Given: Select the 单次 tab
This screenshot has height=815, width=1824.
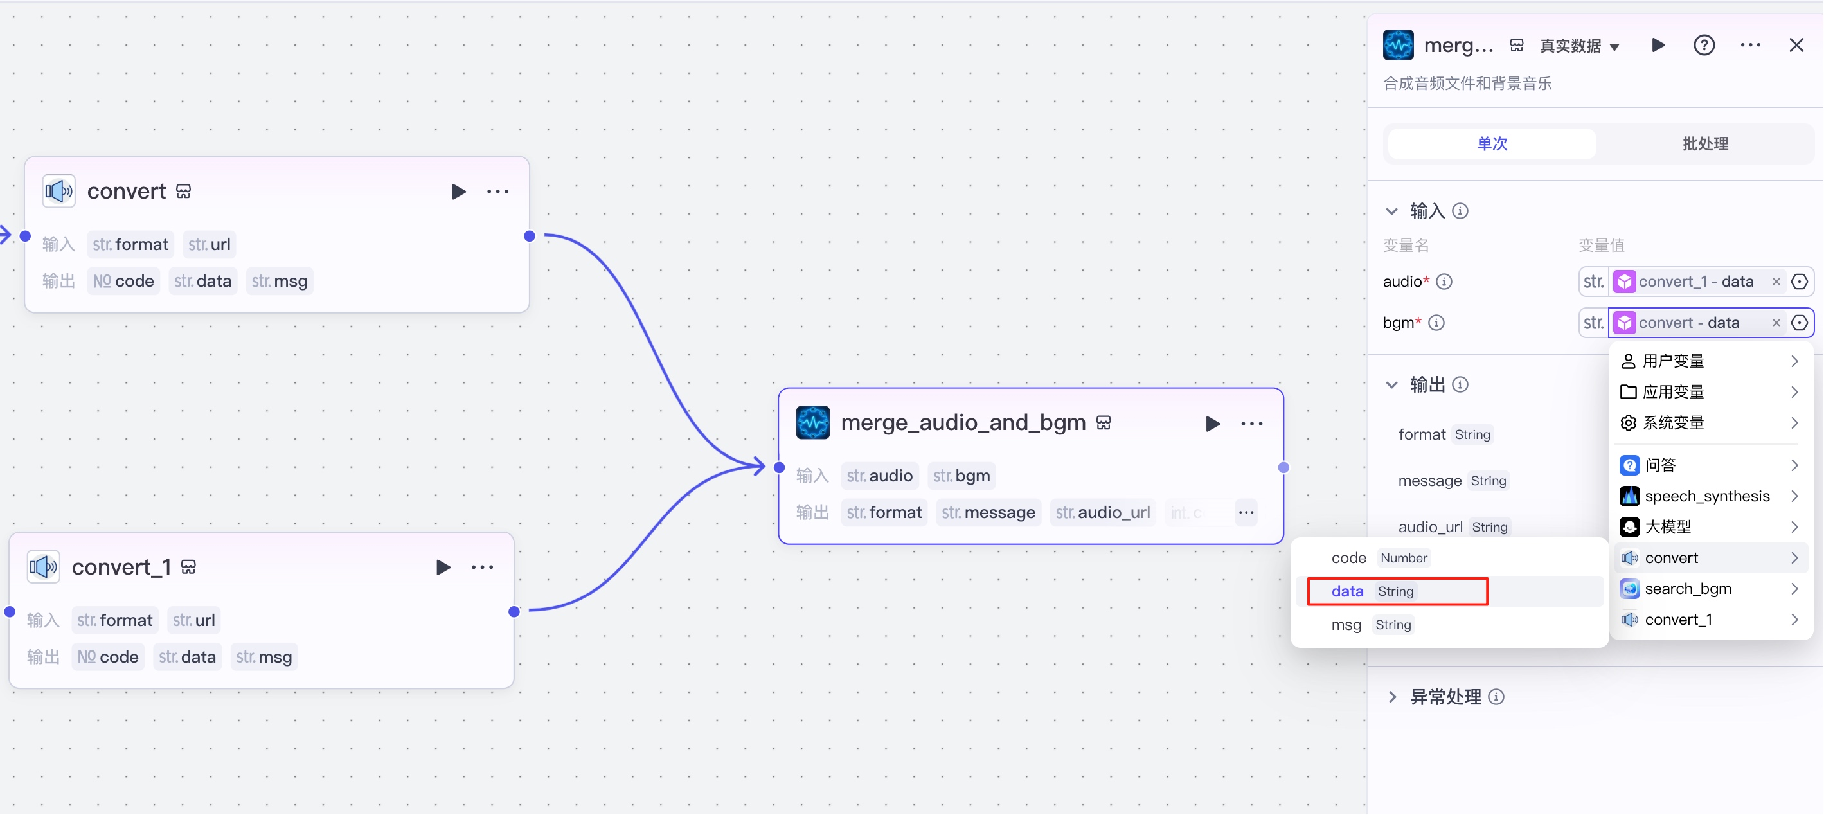Looking at the screenshot, I should click(1492, 144).
